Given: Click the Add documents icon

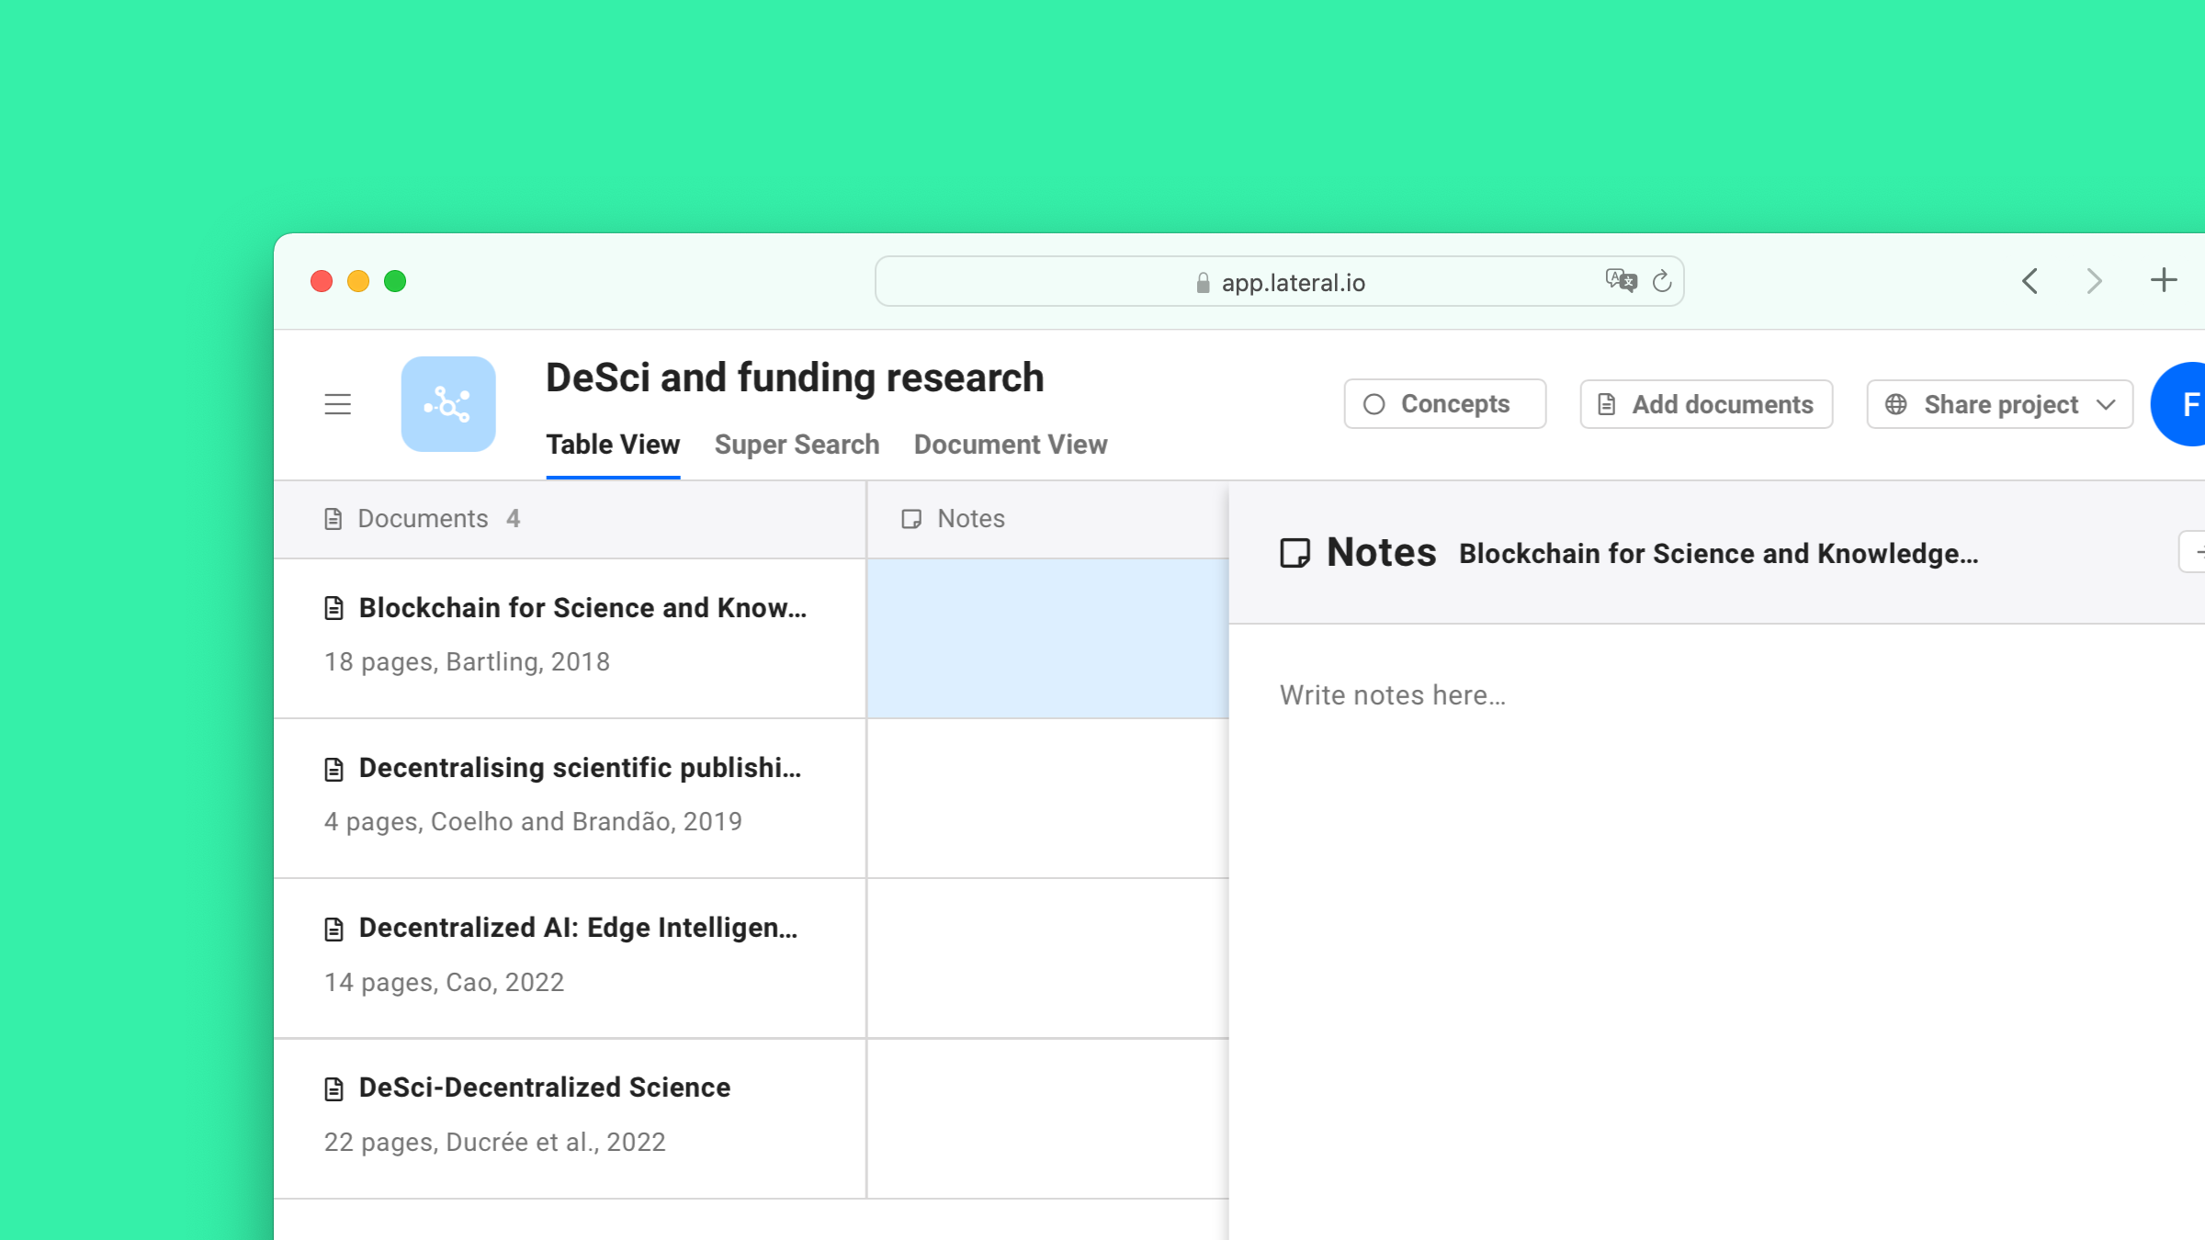Looking at the screenshot, I should [x=1609, y=402].
